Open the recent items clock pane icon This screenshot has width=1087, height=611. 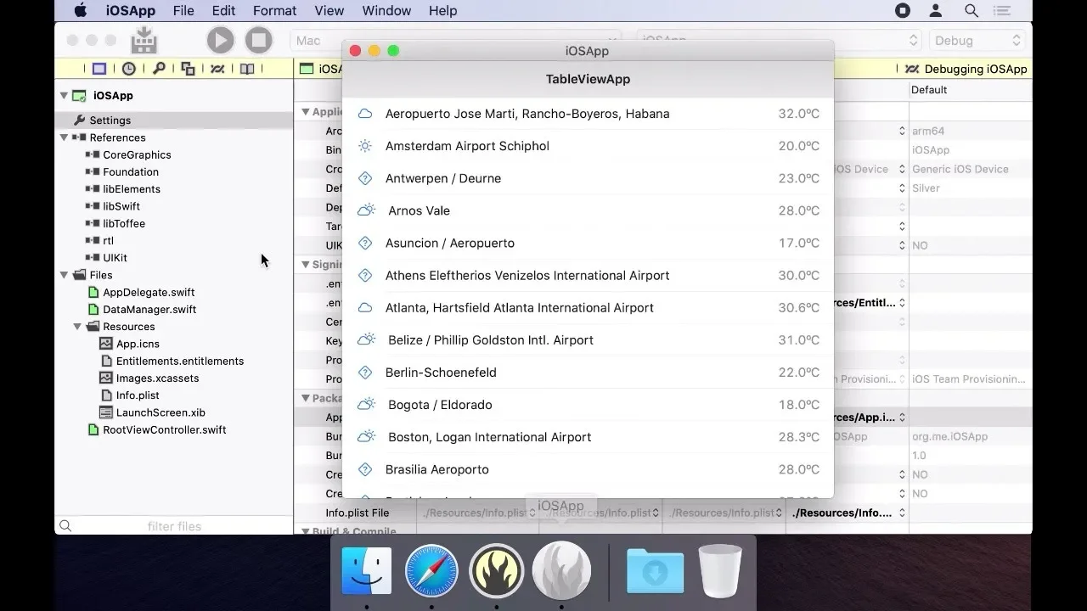129,69
